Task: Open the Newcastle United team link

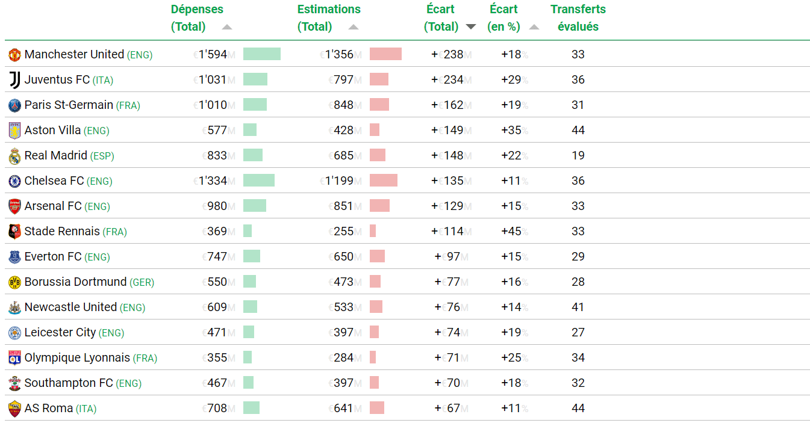Action: pyautogui.click(x=70, y=307)
